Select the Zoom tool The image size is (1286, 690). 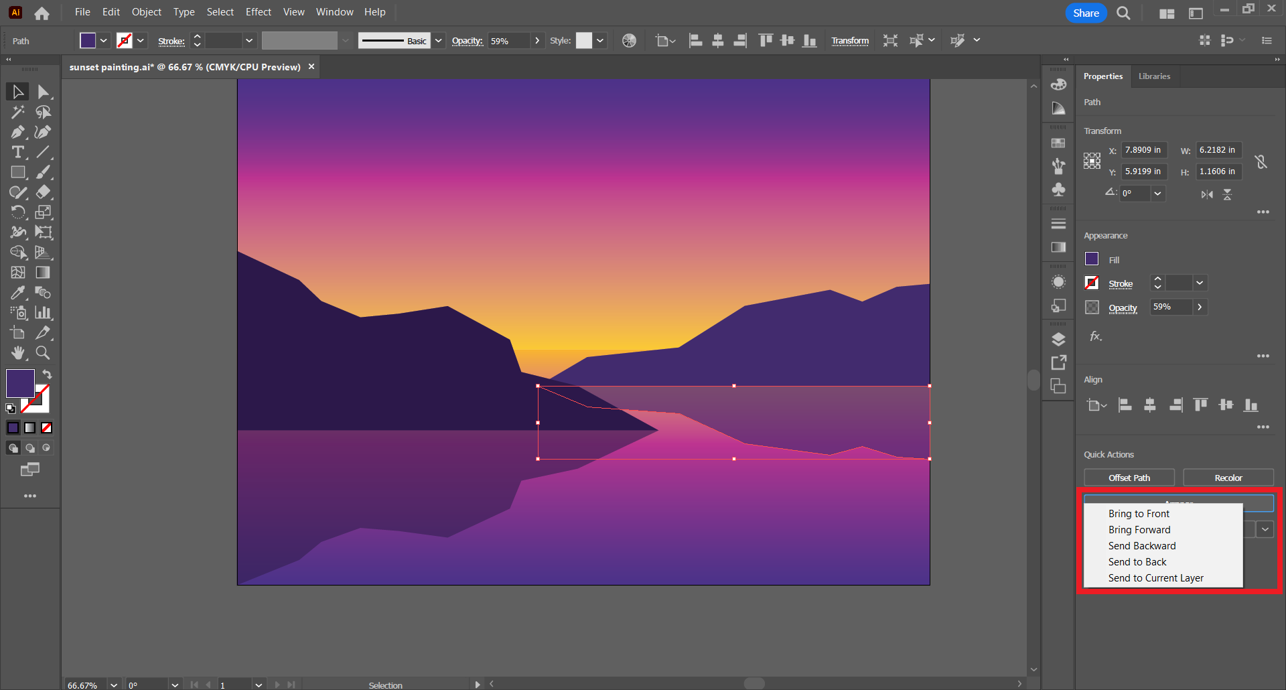pos(44,353)
